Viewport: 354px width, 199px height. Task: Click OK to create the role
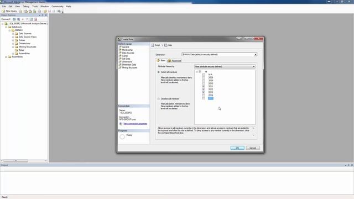point(237,148)
